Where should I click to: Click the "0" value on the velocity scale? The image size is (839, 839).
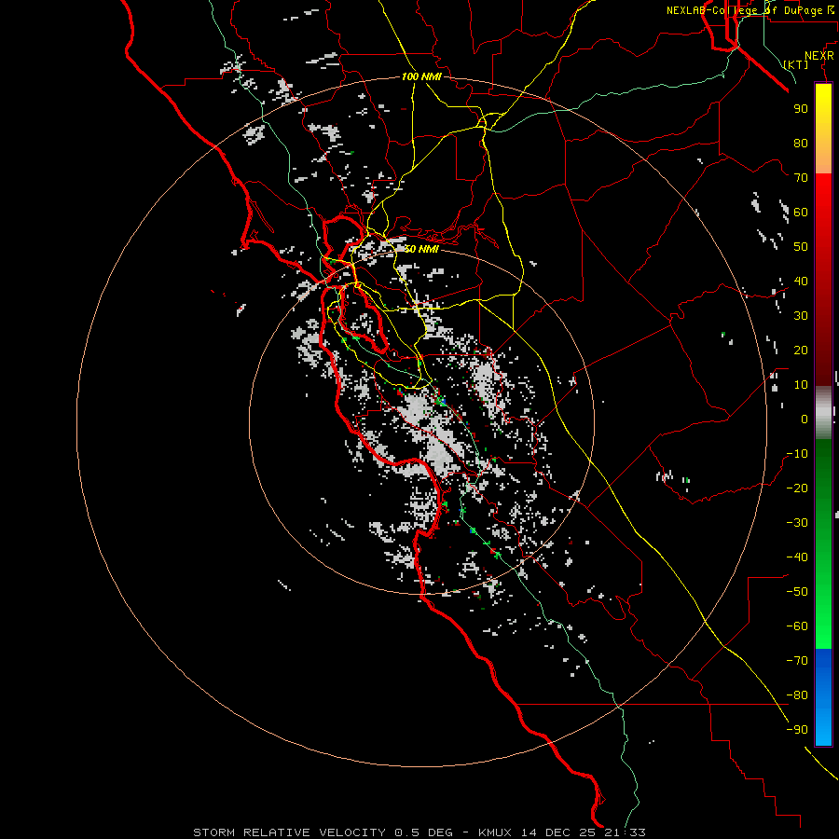pyautogui.click(x=805, y=419)
